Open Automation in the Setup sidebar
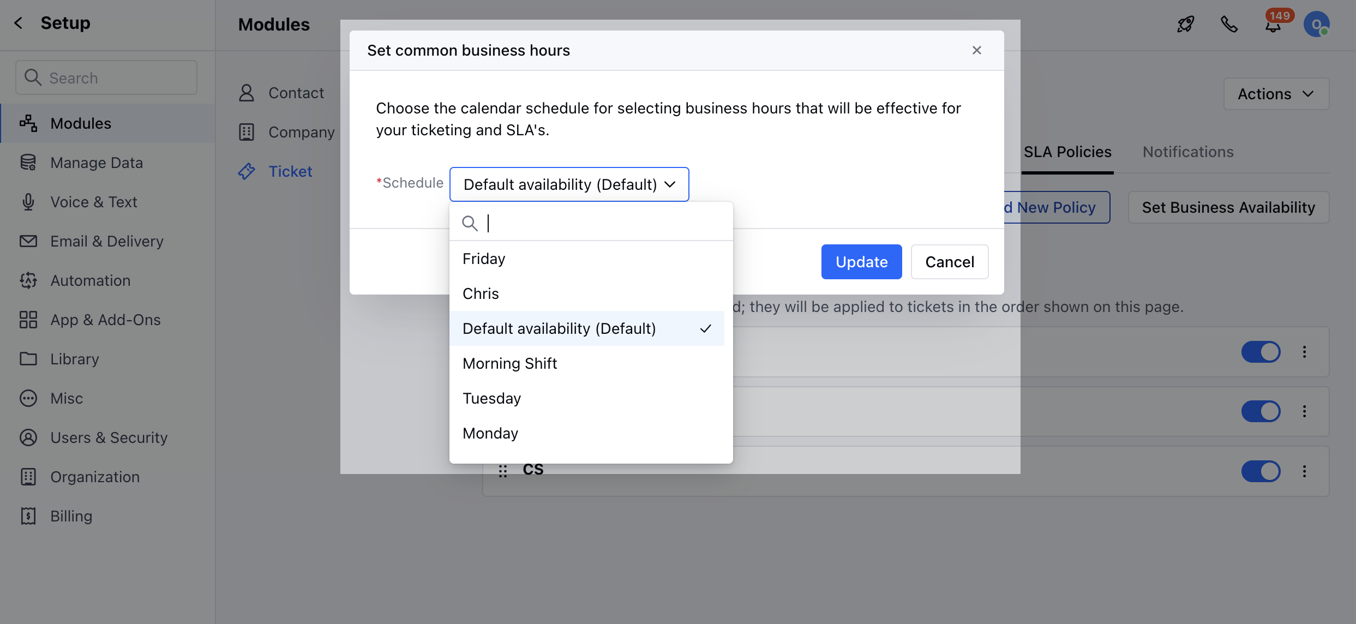 (x=90, y=280)
